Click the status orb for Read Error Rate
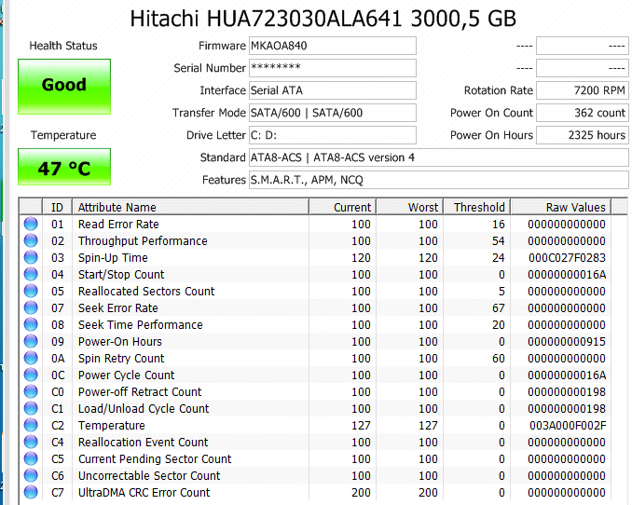 pyautogui.click(x=31, y=224)
